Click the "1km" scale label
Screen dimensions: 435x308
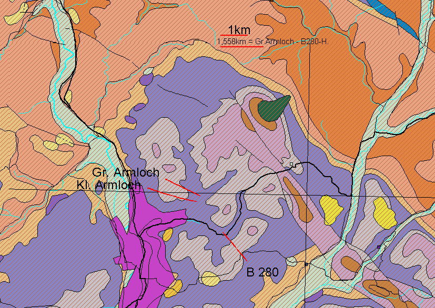(239, 30)
